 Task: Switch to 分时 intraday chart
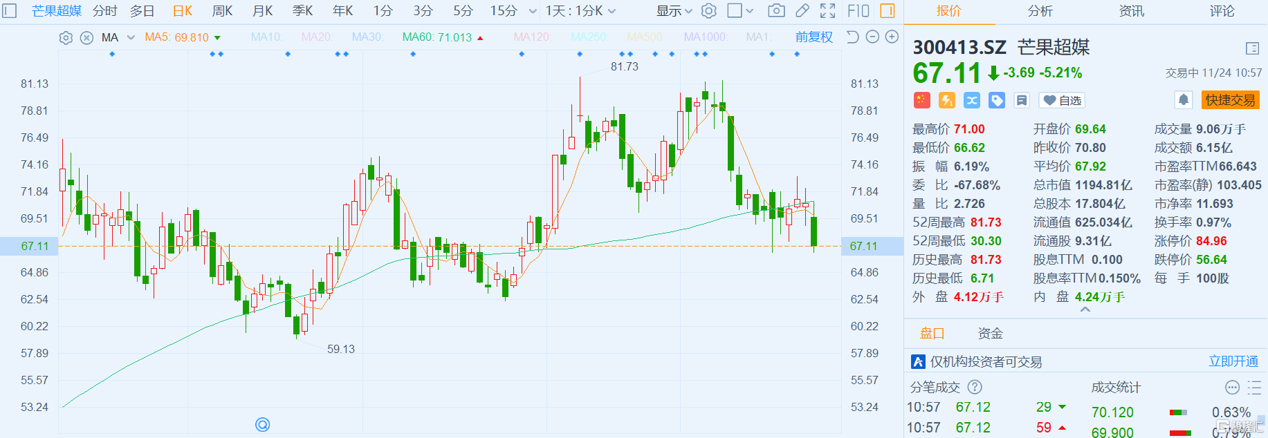coord(105,11)
